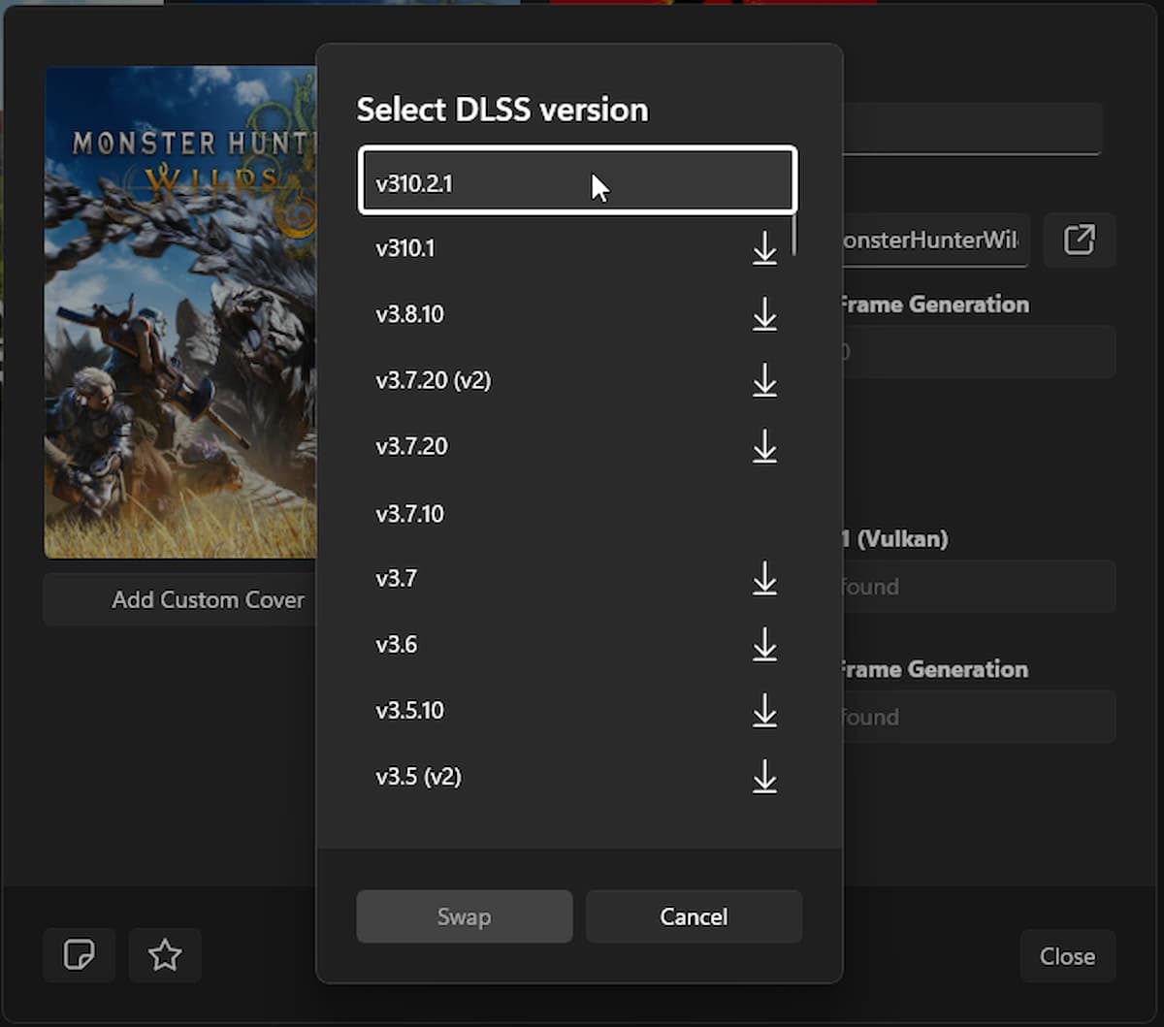Open the game notes icon

(79, 955)
